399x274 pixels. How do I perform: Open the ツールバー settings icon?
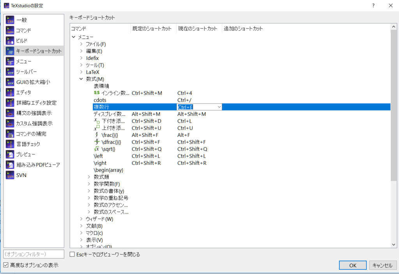[10, 72]
